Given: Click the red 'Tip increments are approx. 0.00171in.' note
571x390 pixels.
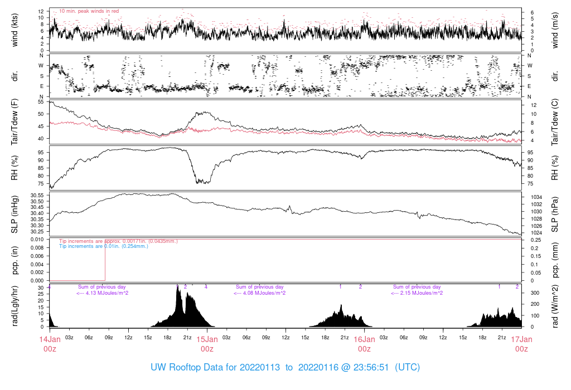Looking at the screenshot, I should (118, 241).
